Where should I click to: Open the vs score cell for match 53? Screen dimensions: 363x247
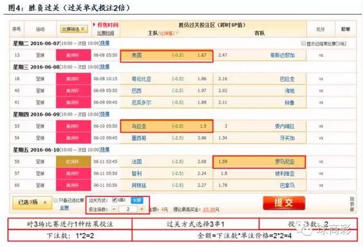[321, 126]
